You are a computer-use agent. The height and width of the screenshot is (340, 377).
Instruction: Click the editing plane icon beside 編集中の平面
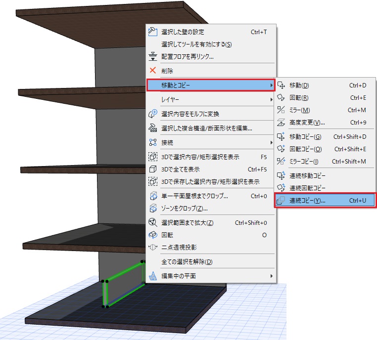(153, 276)
